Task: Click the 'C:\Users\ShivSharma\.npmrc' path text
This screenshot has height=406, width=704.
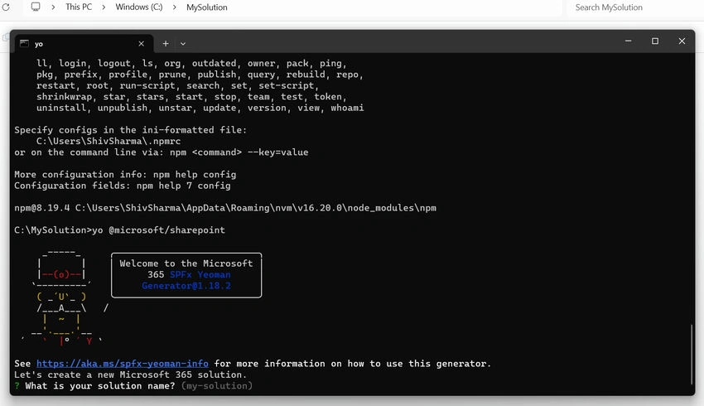Action: pos(108,141)
